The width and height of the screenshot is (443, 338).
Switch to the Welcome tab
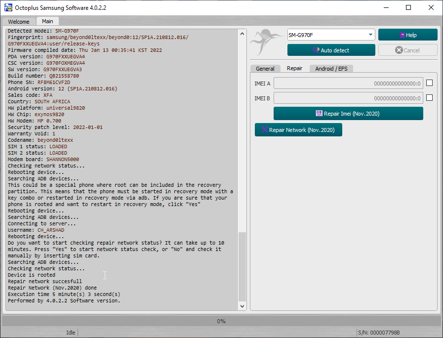coord(19,21)
